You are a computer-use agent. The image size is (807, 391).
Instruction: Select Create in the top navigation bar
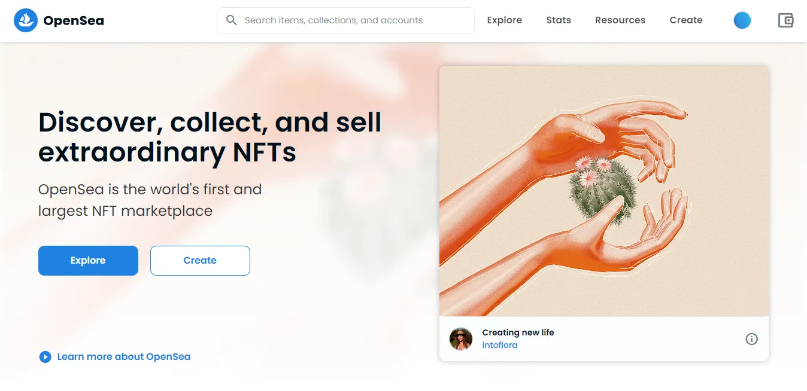(686, 20)
